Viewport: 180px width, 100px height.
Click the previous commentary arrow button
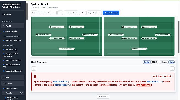coord(34,69)
